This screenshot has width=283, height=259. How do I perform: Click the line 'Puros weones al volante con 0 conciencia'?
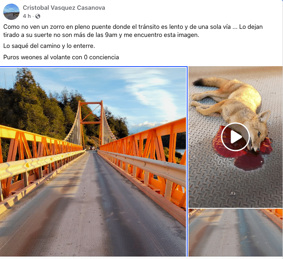[x=61, y=57]
